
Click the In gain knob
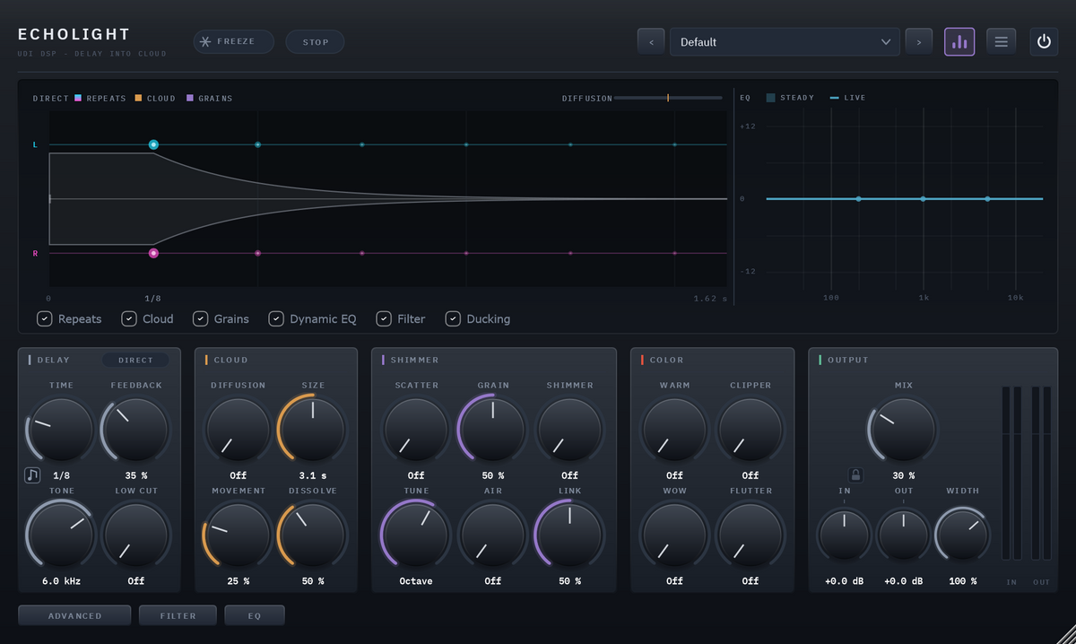point(844,535)
